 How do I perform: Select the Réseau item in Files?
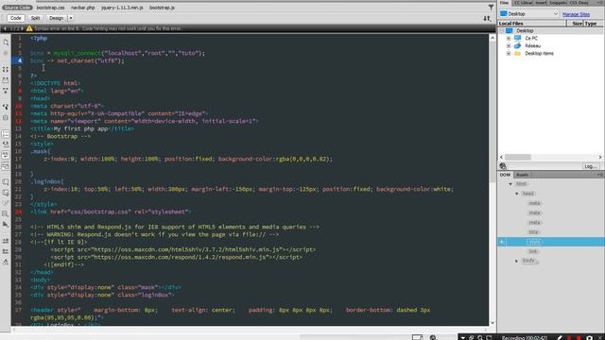point(532,46)
